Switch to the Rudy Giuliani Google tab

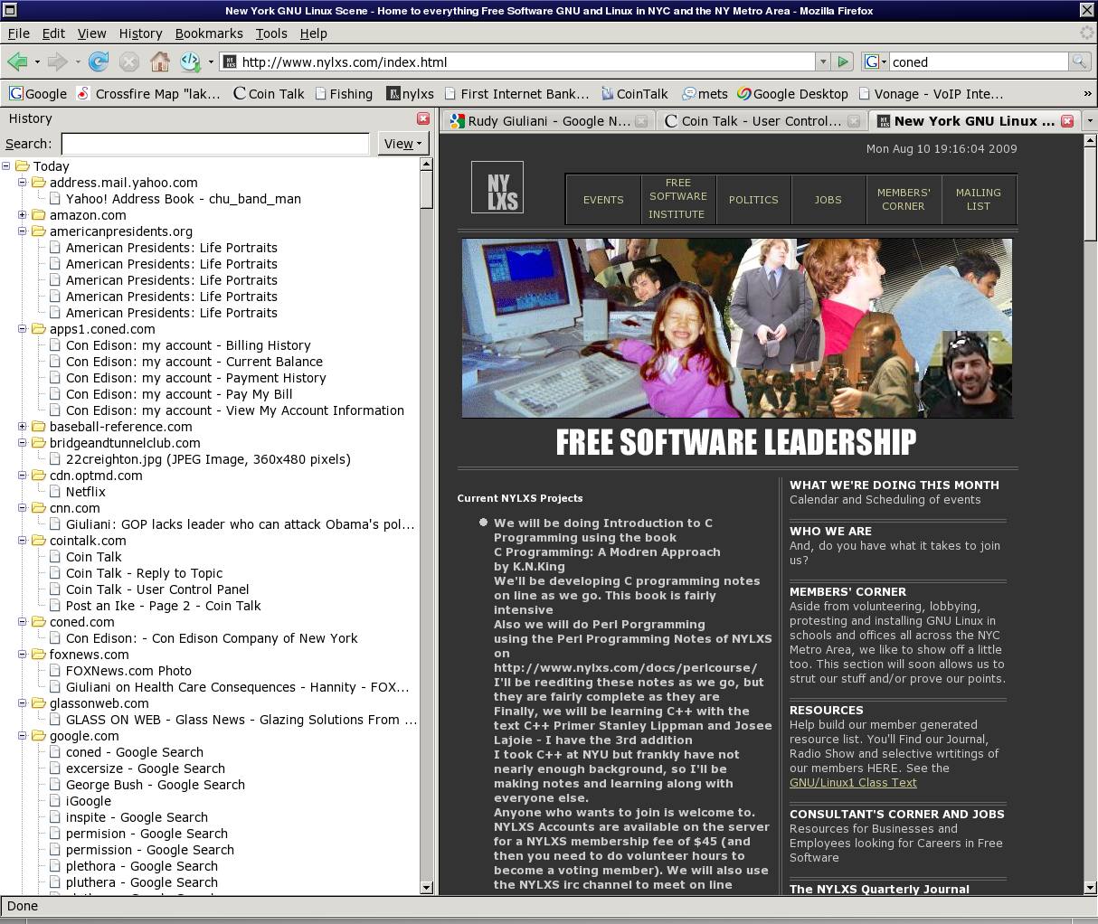coord(549,121)
